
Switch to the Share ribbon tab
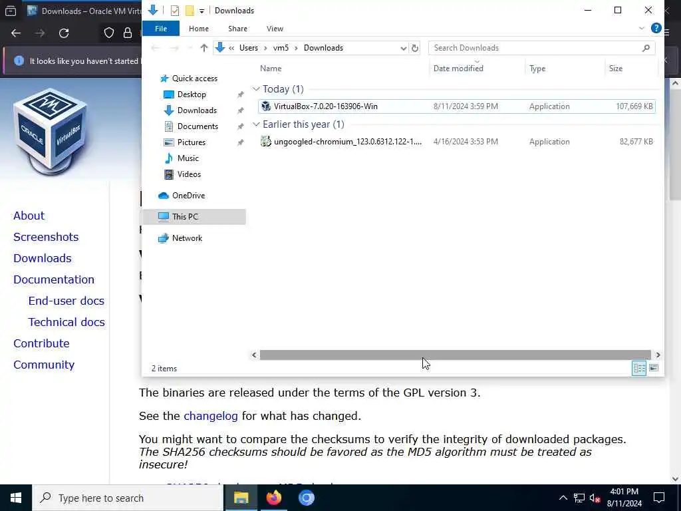tap(237, 29)
